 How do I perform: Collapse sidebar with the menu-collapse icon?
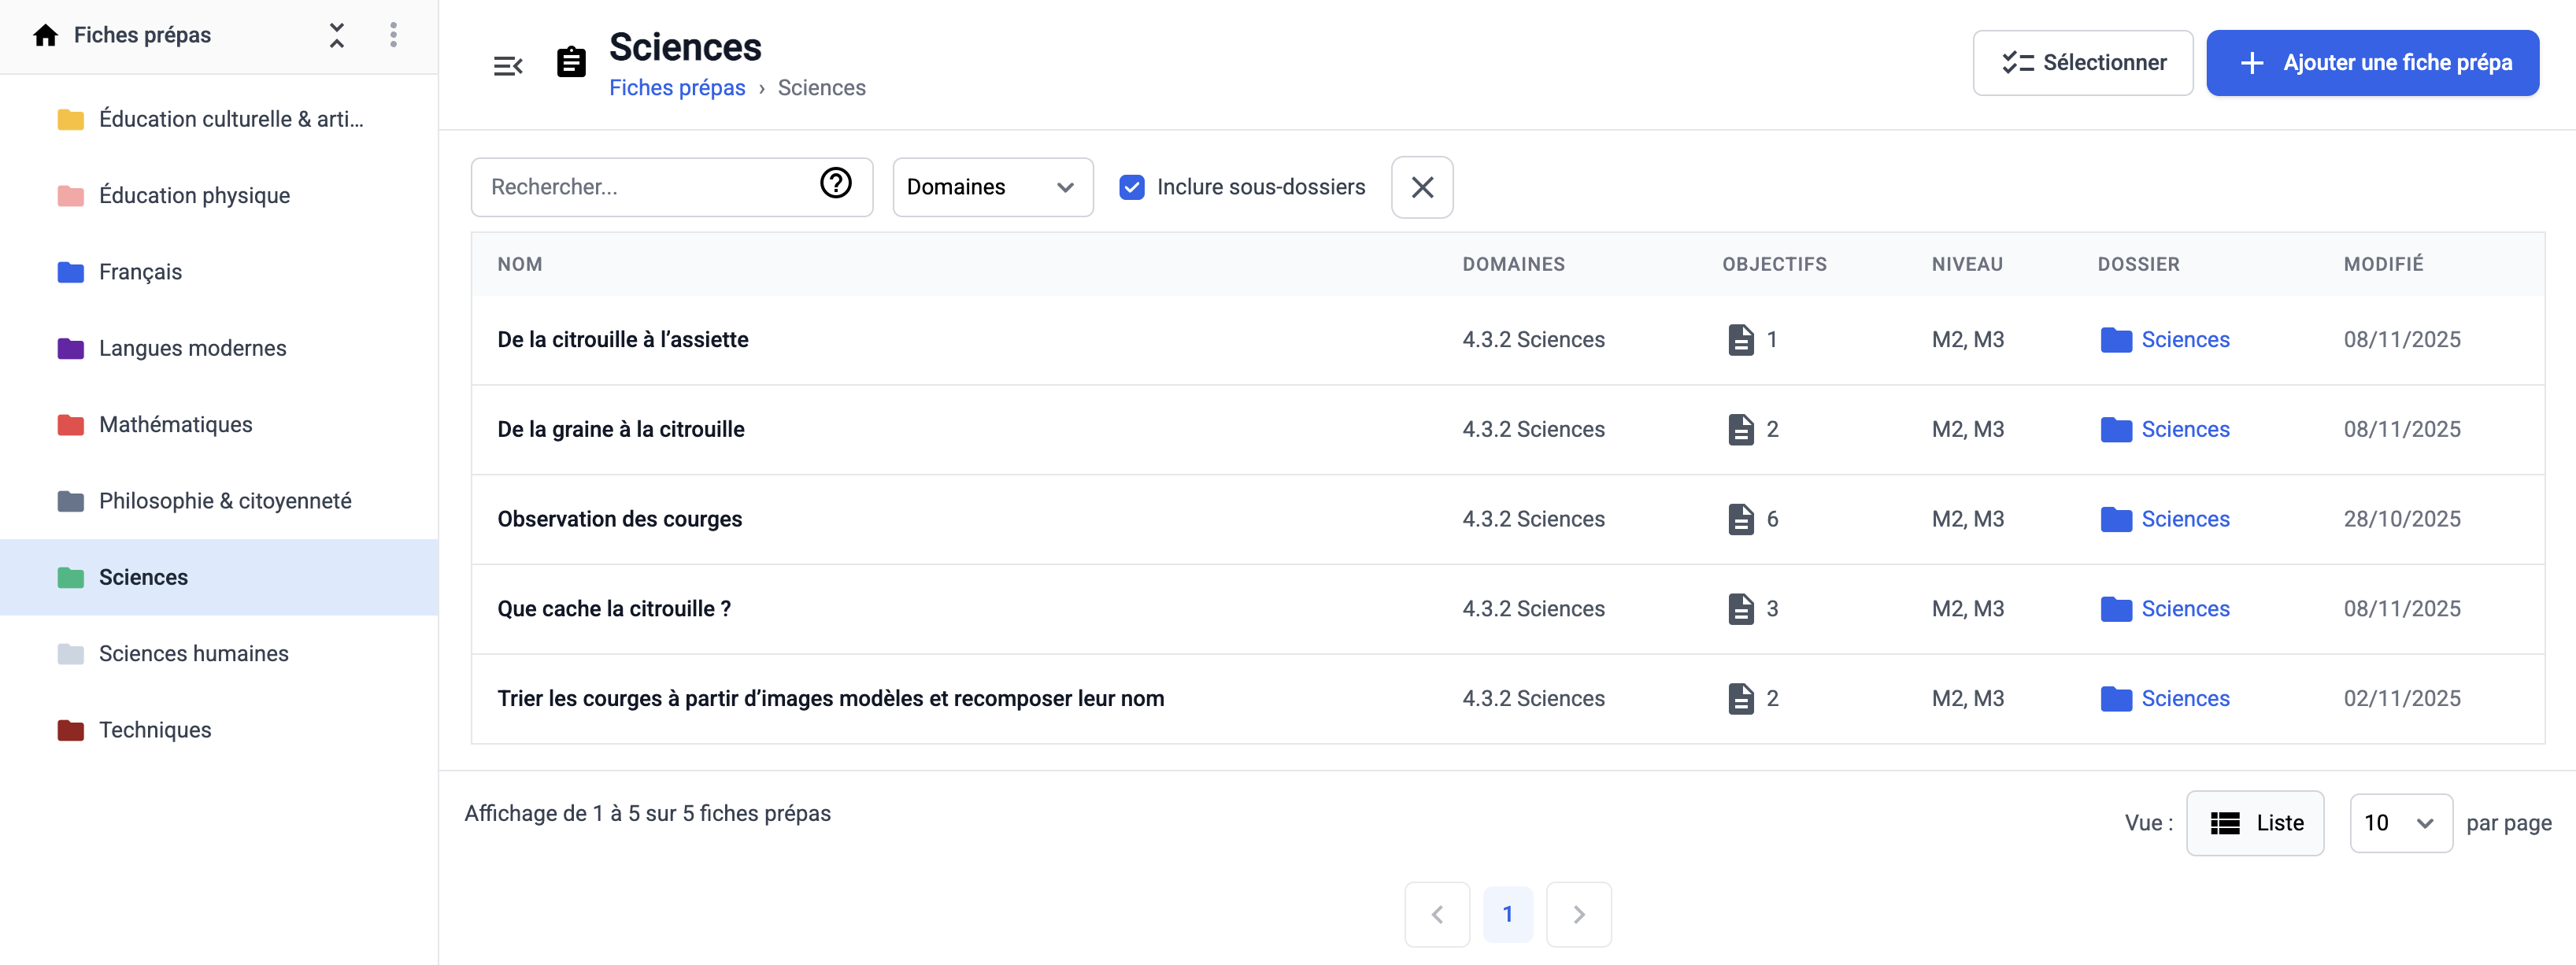pos(508,66)
